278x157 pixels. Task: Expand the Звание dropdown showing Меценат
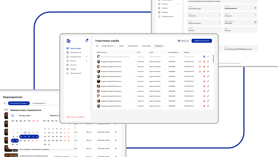tap(220, 15)
